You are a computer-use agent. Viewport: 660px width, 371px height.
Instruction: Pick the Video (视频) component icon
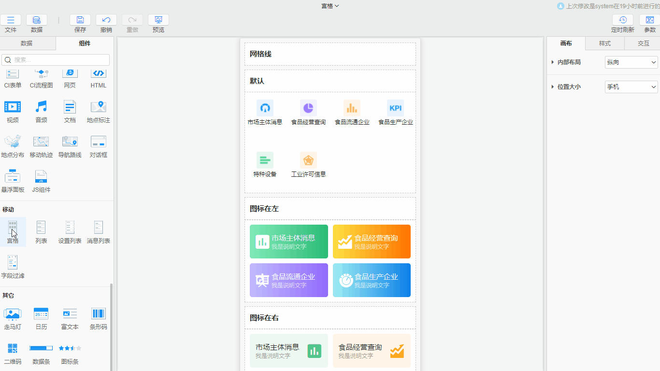coord(13,107)
